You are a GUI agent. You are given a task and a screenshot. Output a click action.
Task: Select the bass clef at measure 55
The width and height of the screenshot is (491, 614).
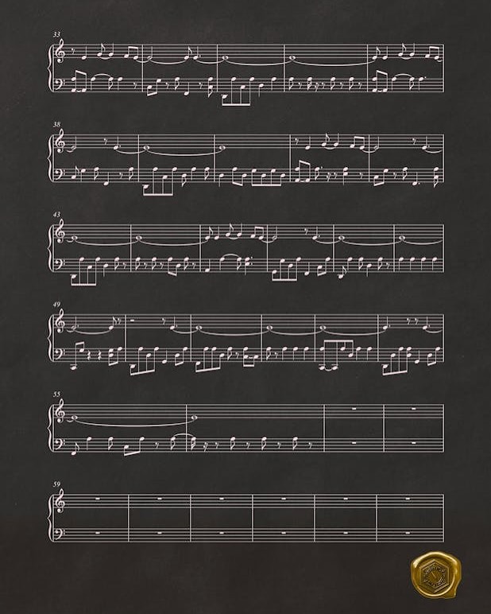(60, 442)
